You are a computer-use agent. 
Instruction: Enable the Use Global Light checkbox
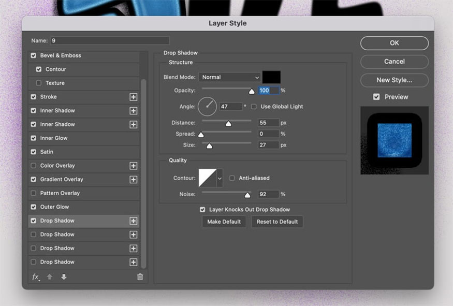pyautogui.click(x=254, y=107)
